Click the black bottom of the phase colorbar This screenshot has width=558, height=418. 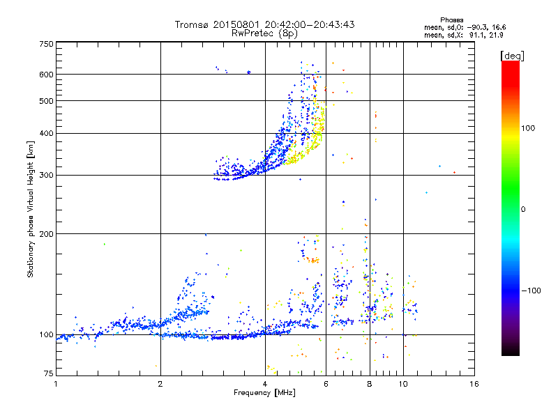tap(511, 351)
